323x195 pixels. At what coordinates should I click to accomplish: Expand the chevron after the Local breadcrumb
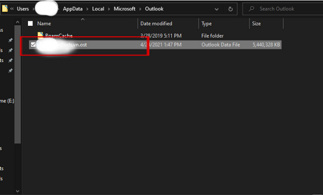[x=109, y=9]
